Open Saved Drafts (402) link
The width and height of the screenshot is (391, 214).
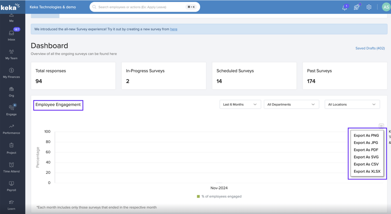click(x=370, y=48)
